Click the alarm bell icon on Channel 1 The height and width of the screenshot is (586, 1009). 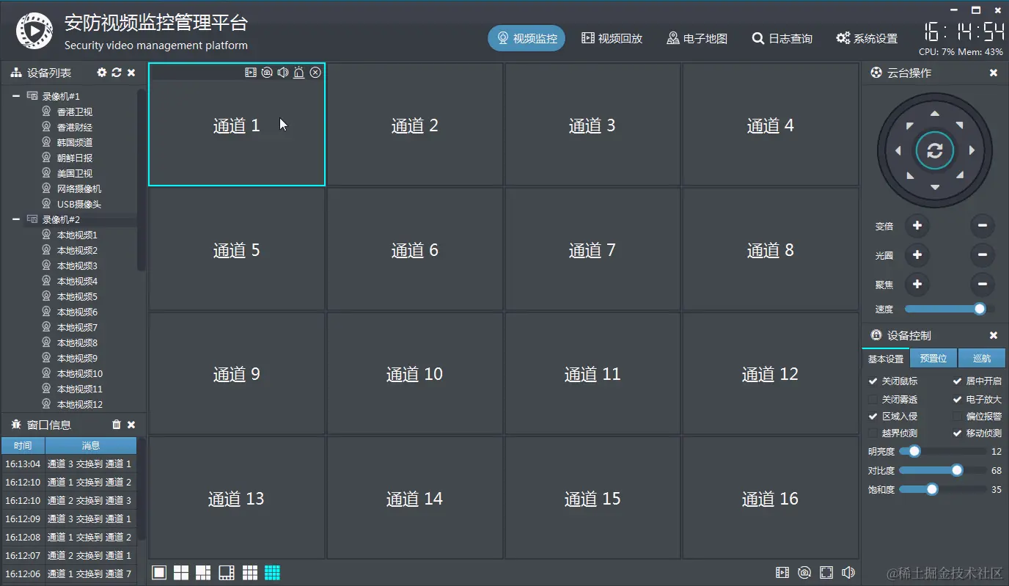pos(299,72)
